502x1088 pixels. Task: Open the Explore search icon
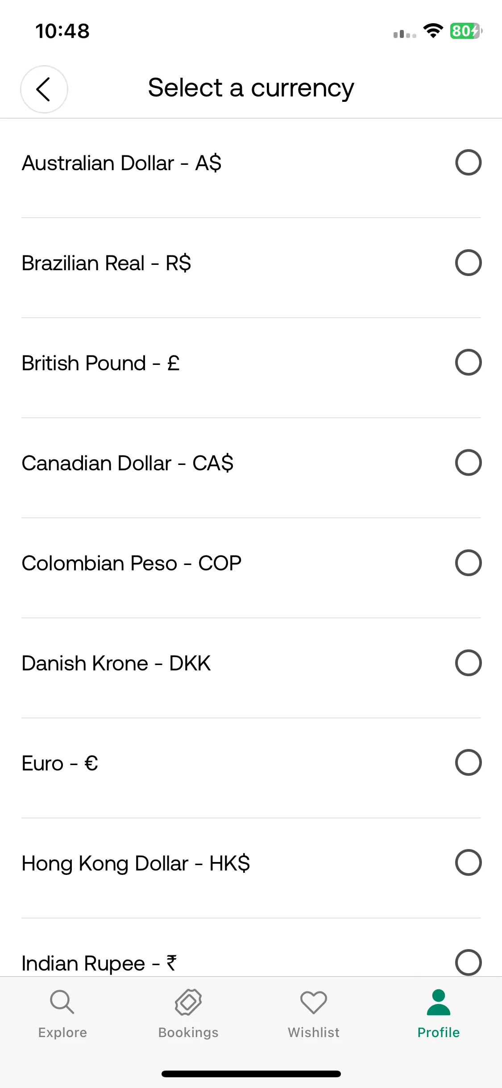tap(62, 1002)
